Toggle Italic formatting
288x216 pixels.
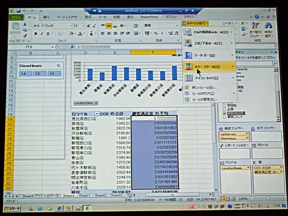click(x=41, y=34)
